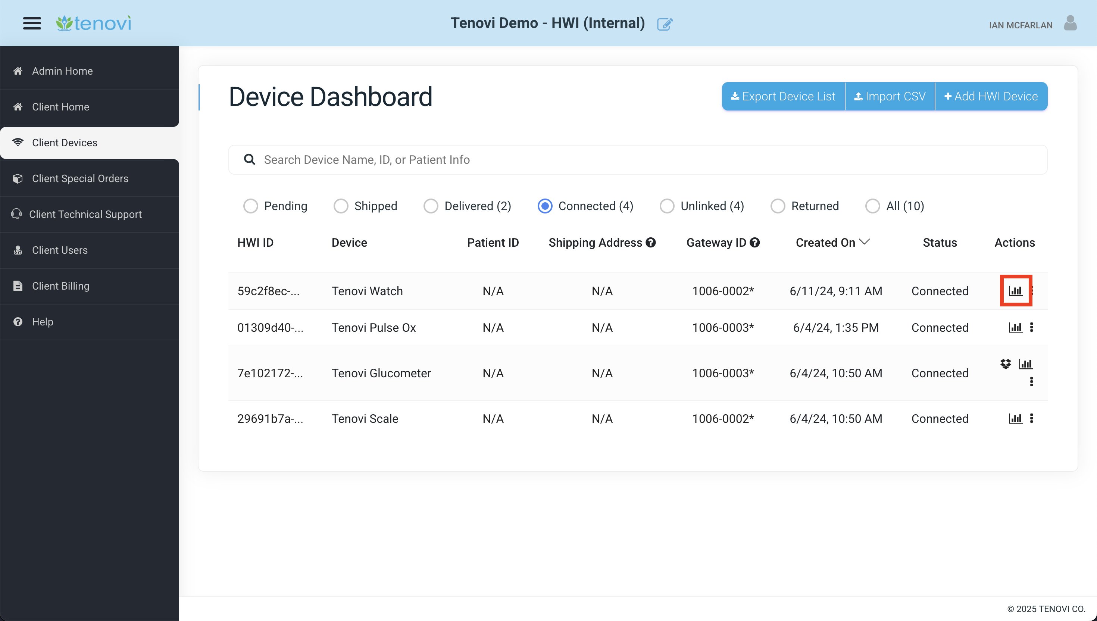Open the kebab menu for Tenovi Pulse Ox
Screen dimensions: 1097x621
coord(1032,327)
